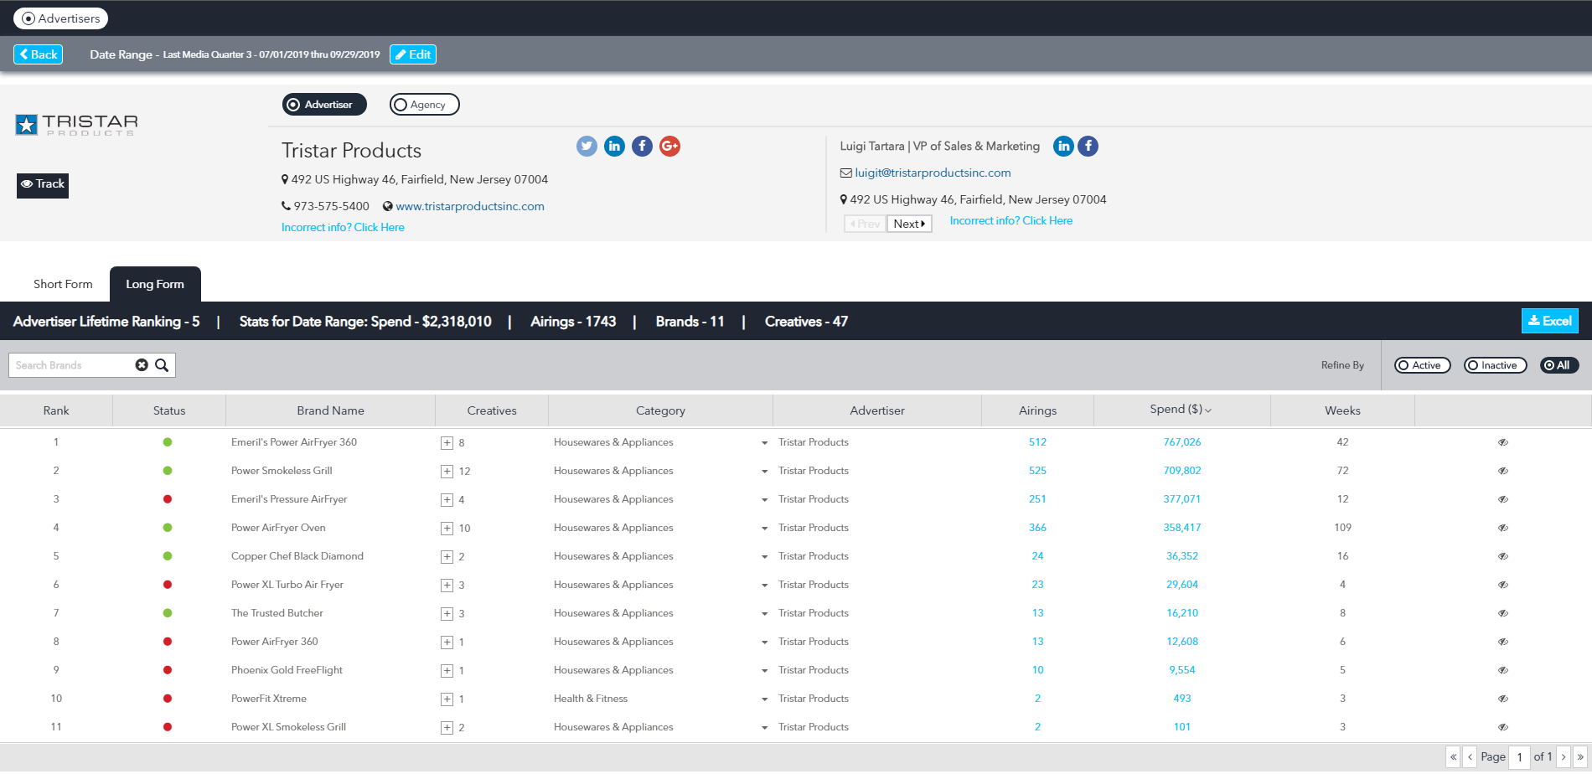Screen dimensions: 1592x774
Task: Expand creatives for Emeril's Pressure AirFryer
Action: (x=447, y=500)
